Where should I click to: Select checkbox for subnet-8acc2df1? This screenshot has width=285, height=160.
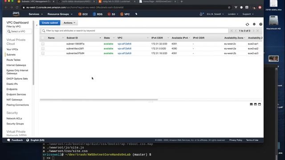point(43,48)
